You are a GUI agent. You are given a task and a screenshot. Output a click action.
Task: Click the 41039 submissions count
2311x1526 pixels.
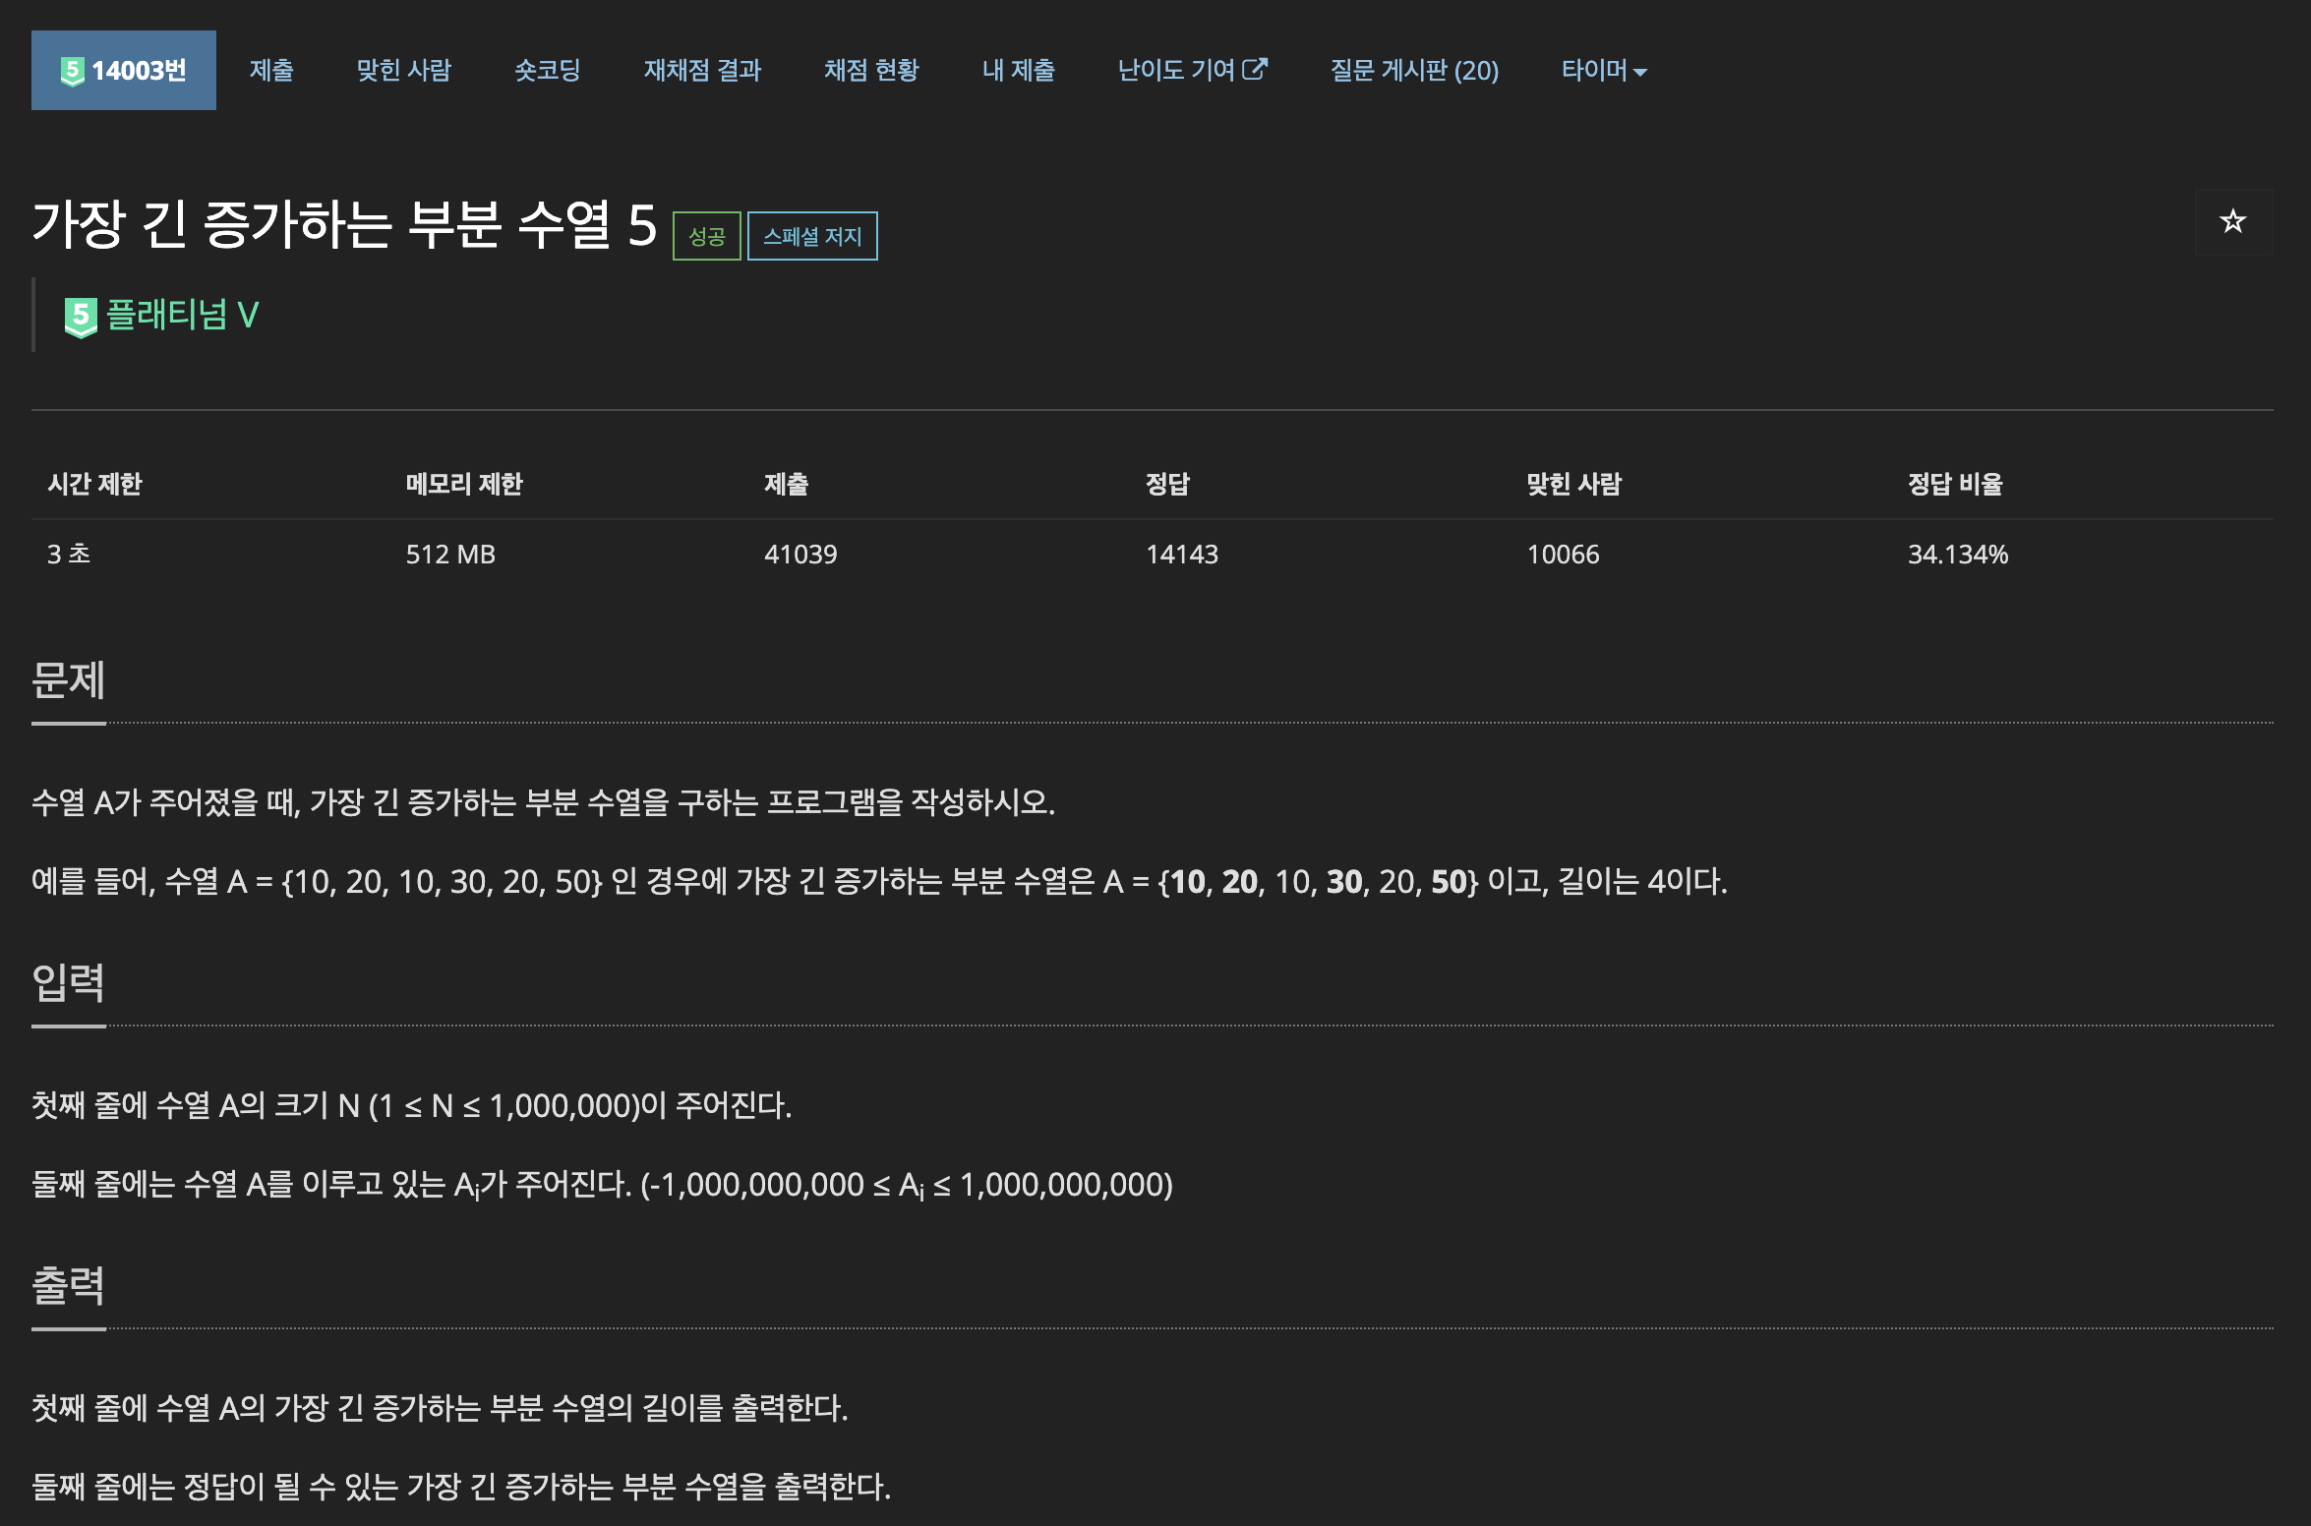pyautogui.click(x=800, y=555)
